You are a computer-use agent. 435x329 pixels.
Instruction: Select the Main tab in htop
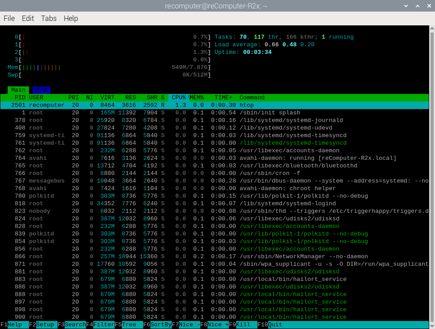18,90
